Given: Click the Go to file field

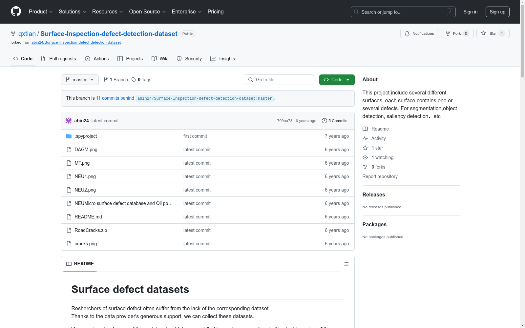Looking at the screenshot, I should (x=279, y=80).
